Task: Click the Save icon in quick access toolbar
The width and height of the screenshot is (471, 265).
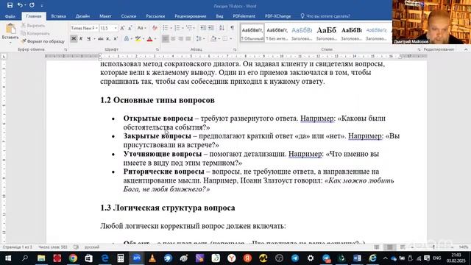Action: 10,5
